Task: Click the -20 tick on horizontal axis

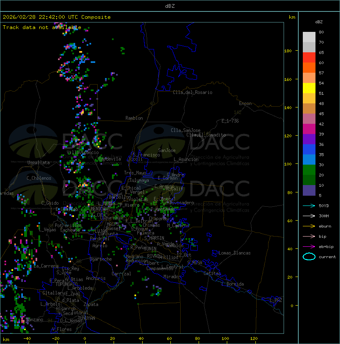Action: pos(56,339)
